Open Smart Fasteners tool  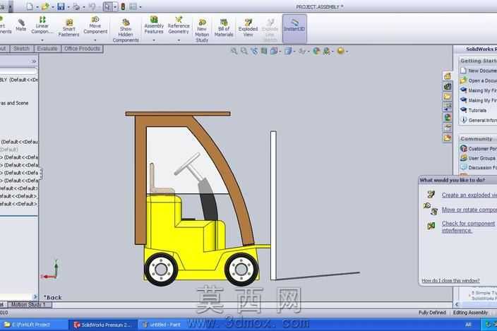click(x=68, y=28)
